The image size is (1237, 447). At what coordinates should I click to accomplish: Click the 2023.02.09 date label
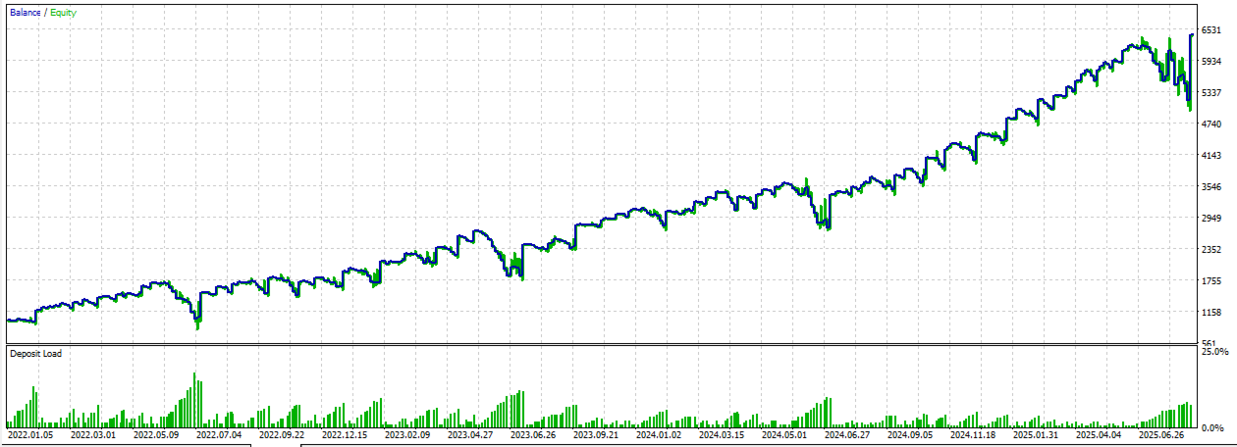407,433
